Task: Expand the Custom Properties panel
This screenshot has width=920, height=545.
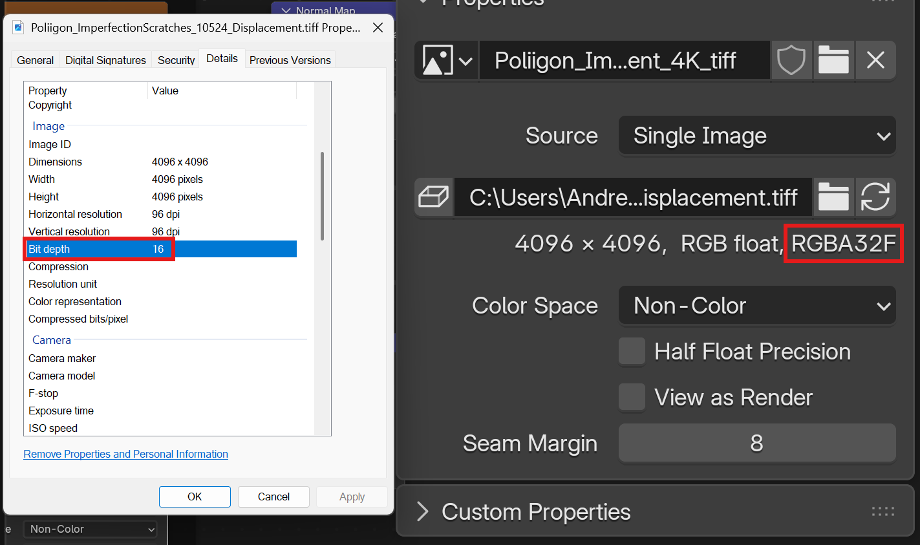Action: (x=423, y=512)
